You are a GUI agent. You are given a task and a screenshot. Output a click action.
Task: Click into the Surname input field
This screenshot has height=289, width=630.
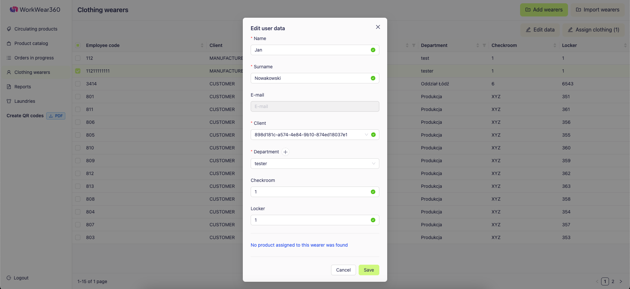(x=310, y=78)
